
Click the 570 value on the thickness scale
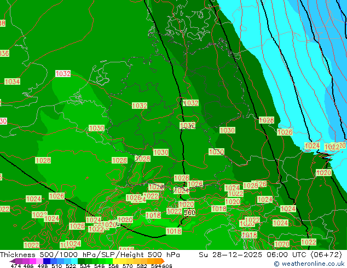click(128, 266)
